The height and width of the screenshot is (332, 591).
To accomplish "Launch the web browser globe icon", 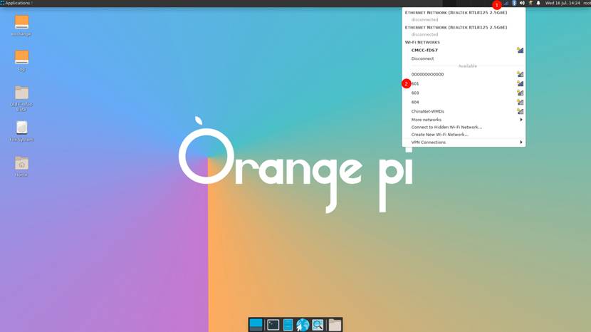I will pos(303,325).
